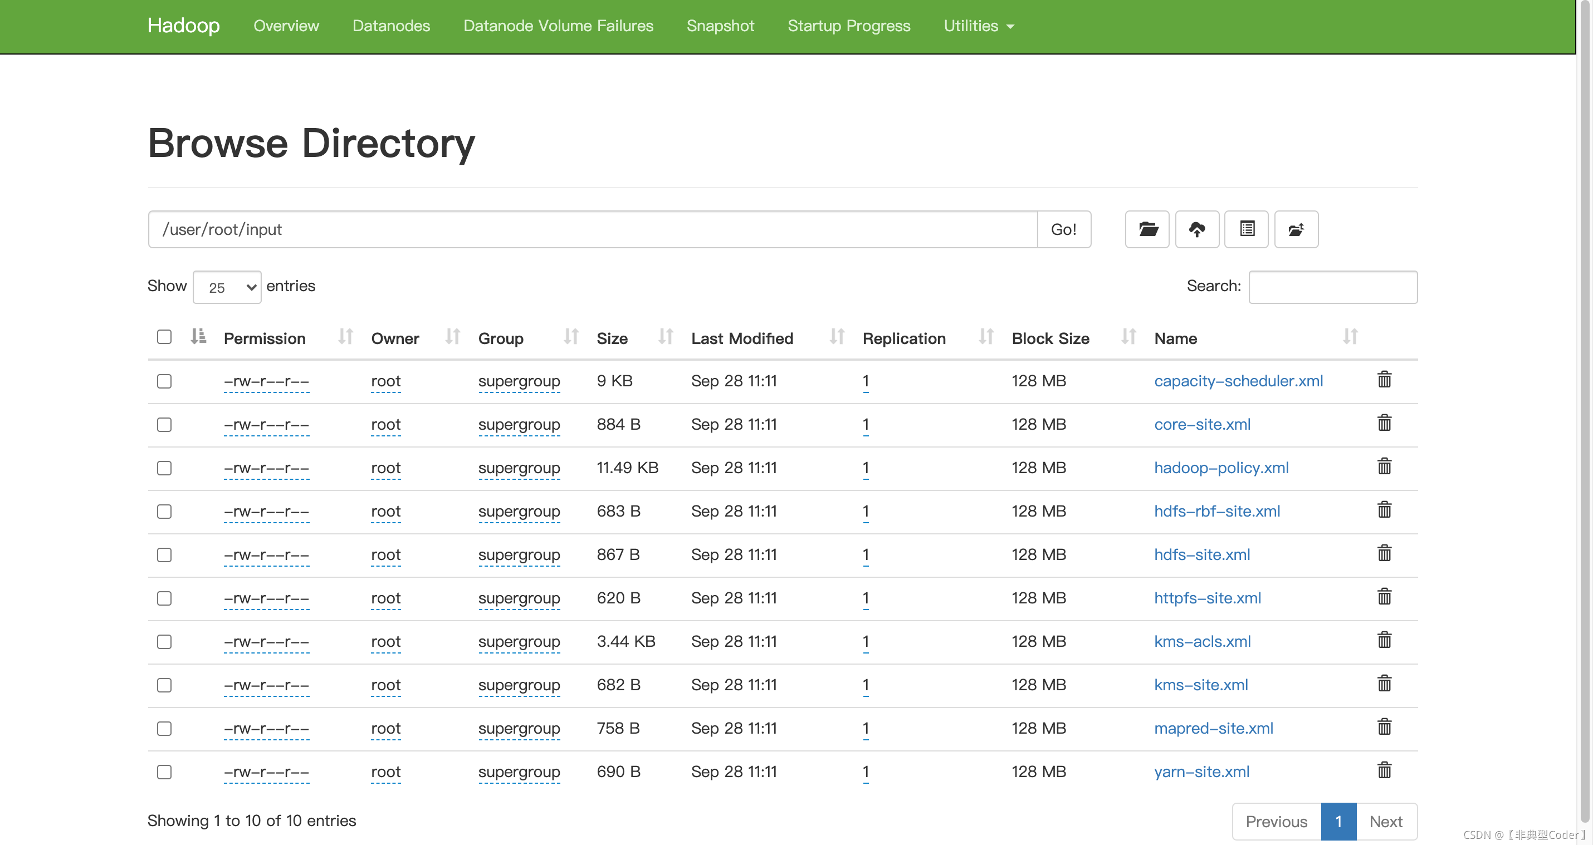The height and width of the screenshot is (845, 1593).
Task: Check the core-site.xml row checkbox
Action: 164,425
